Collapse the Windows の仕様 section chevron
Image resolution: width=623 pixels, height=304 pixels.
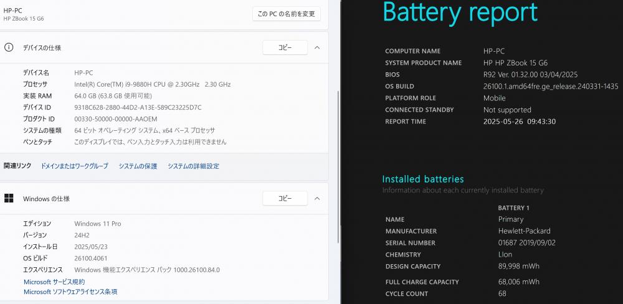coord(317,198)
